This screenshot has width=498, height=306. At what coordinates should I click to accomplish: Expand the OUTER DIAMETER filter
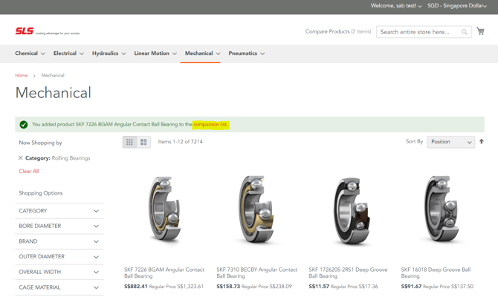click(59, 256)
